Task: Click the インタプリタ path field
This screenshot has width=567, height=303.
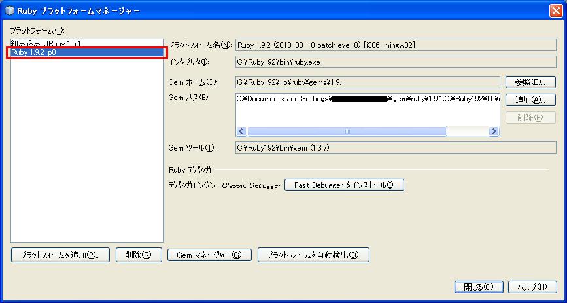Action: [x=396, y=62]
